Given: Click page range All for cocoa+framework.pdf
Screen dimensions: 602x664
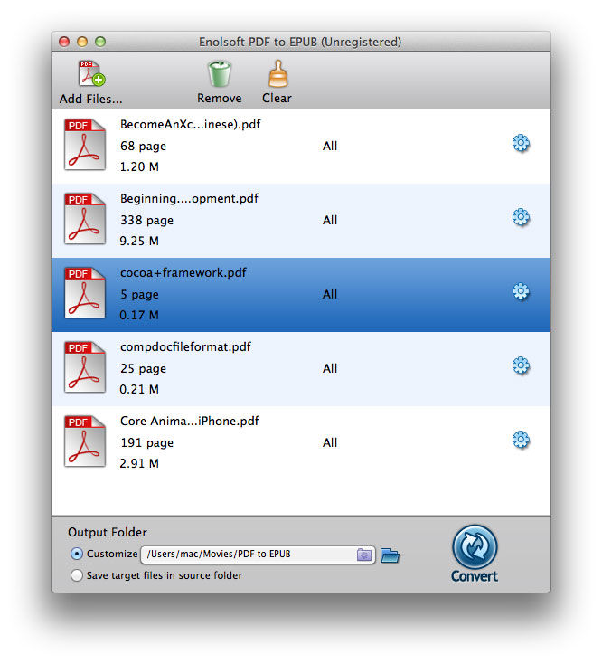Looking at the screenshot, I should pos(330,294).
